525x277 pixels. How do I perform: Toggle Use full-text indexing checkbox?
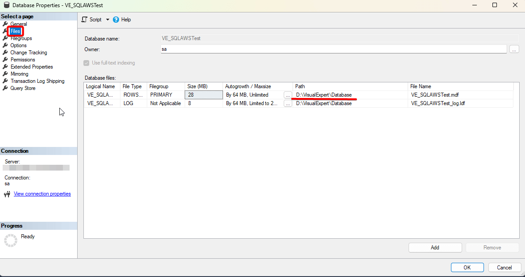[x=87, y=63]
